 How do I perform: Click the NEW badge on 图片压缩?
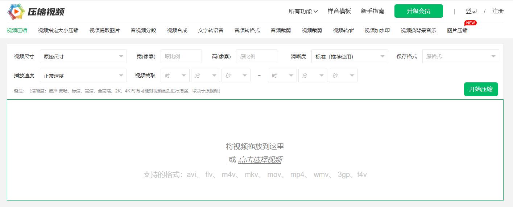470,23
